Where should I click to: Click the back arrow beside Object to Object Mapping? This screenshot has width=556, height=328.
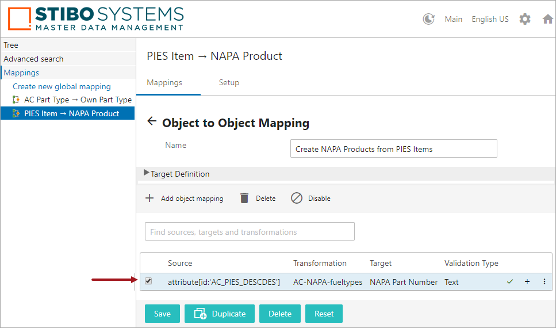pyautogui.click(x=152, y=121)
